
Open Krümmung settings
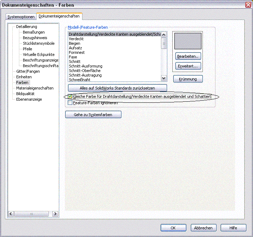pyautogui.click(x=188, y=79)
